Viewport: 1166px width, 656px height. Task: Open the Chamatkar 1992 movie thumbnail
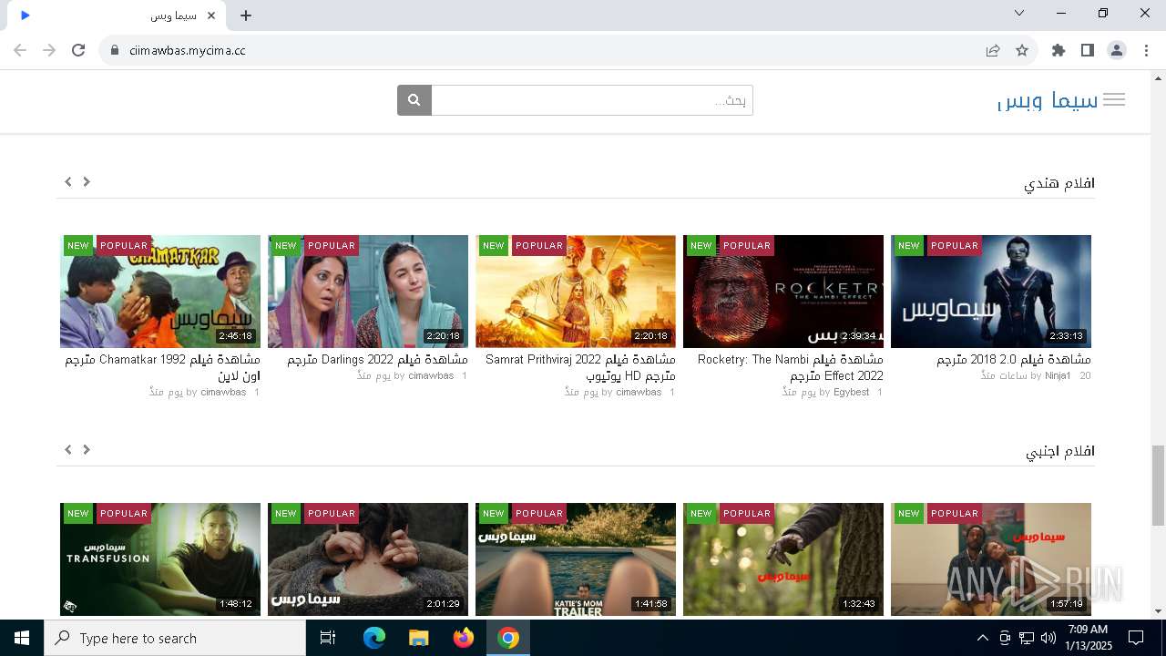(x=160, y=292)
